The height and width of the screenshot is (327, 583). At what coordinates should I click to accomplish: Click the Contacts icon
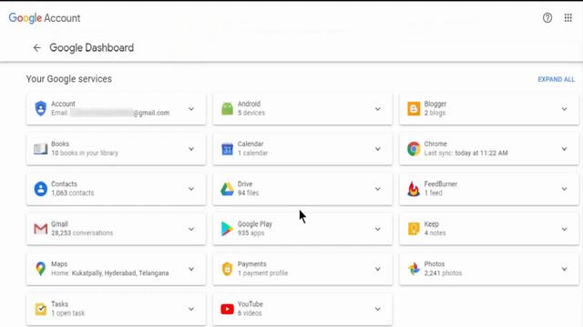[x=40, y=189]
